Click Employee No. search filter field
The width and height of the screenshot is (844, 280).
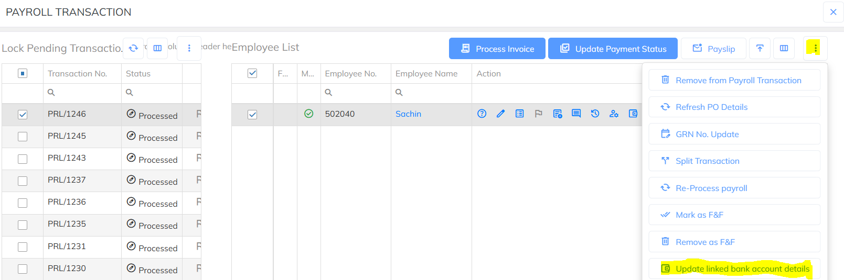point(356,93)
